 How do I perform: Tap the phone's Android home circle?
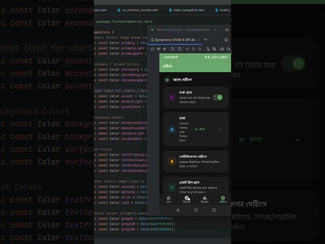pyautogui.click(x=196, y=210)
